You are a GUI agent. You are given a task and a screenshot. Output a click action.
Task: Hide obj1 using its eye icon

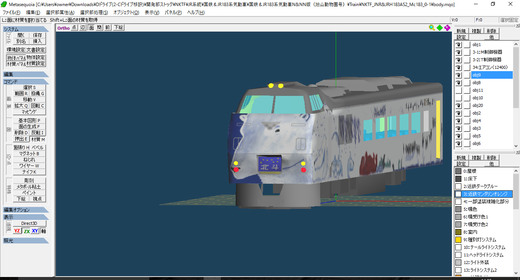point(459,45)
